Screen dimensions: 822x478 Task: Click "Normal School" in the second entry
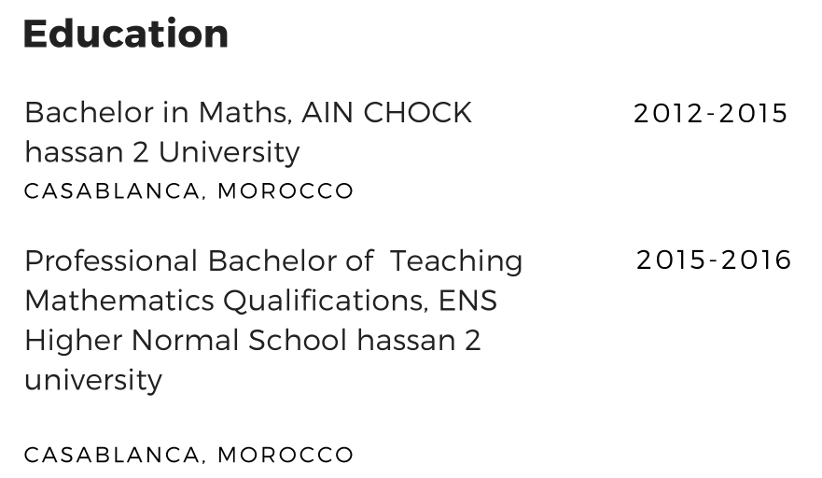click(x=240, y=340)
